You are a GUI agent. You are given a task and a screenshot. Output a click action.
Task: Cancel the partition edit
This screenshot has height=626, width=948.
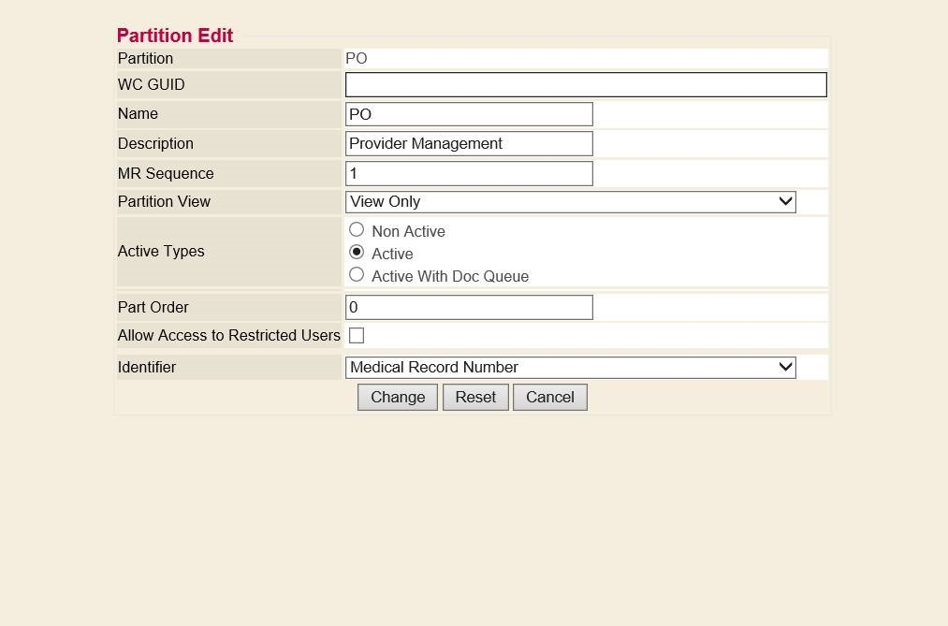pos(550,398)
